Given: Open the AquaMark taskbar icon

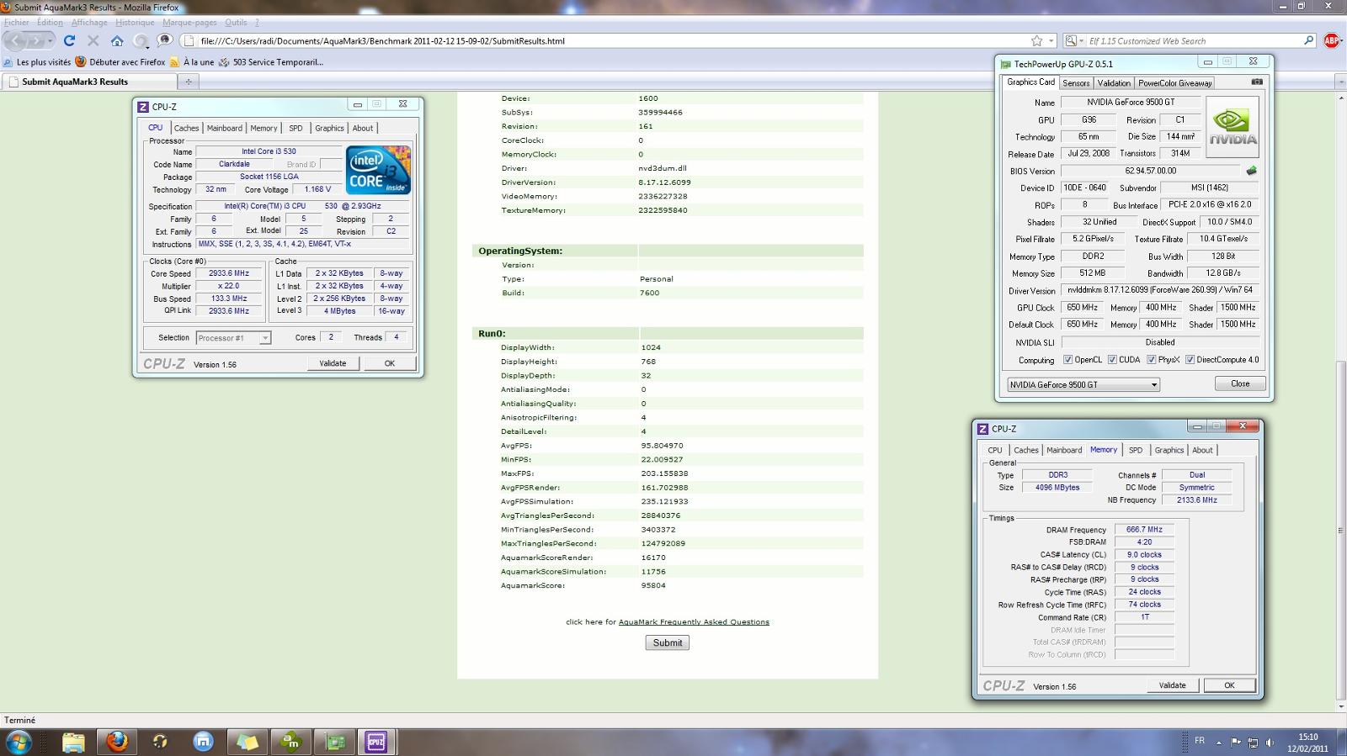Looking at the screenshot, I should [x=290, y=742].
